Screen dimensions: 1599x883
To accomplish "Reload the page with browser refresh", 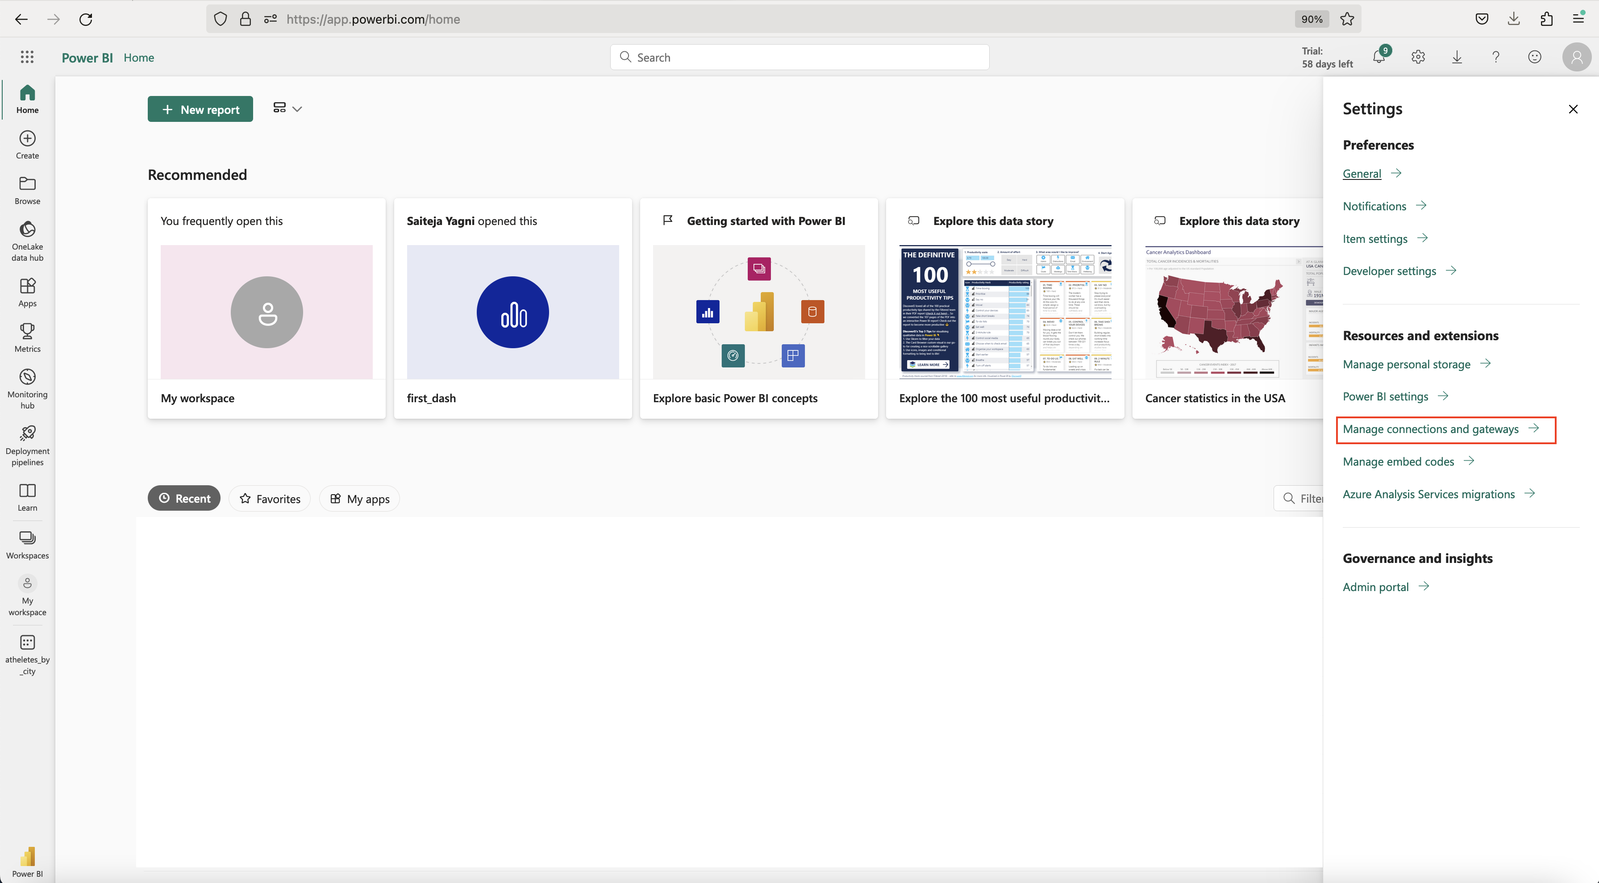I will (x=86, y=19).
